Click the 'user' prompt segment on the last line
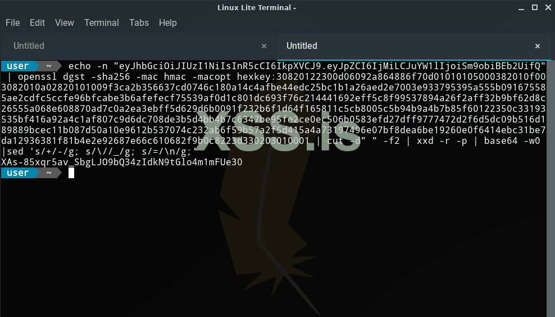 point(18,173)
